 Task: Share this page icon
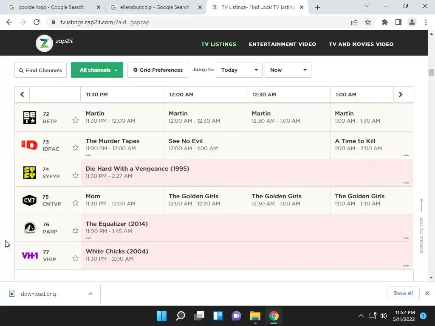tap(354, 22)
